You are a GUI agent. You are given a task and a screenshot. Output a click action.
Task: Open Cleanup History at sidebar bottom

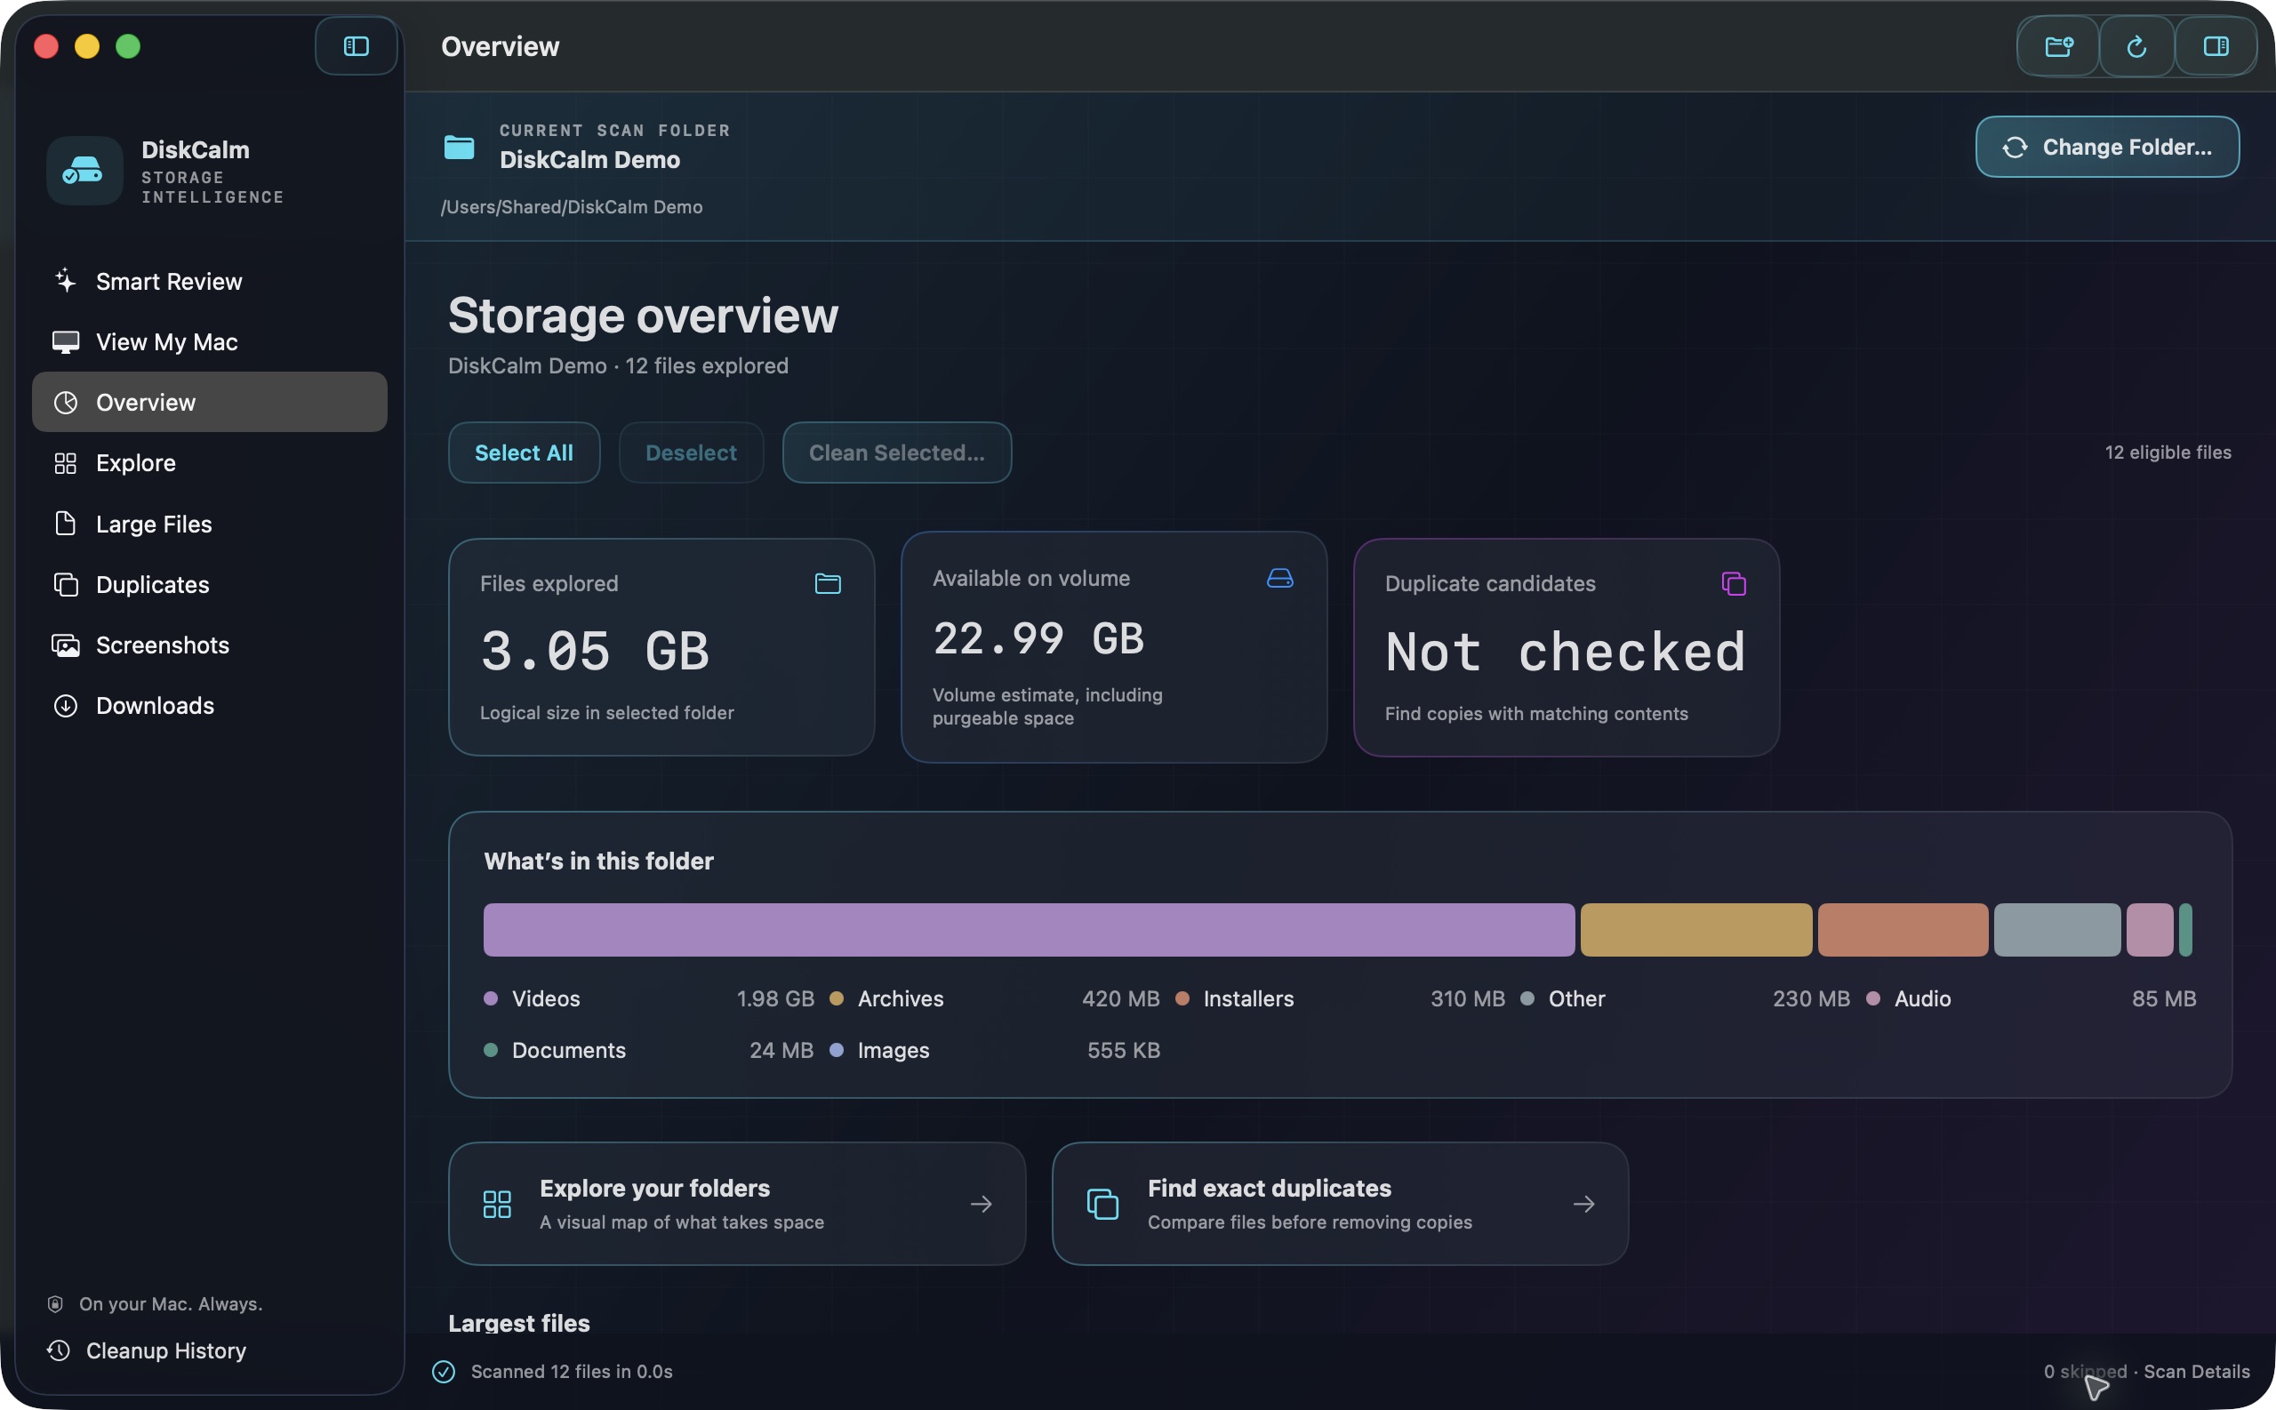coord(148,1350)
